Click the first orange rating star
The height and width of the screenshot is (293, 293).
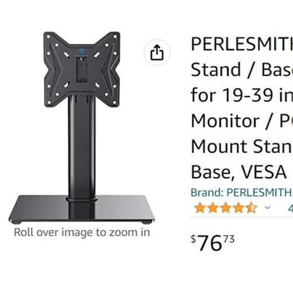tap(199, 208)
